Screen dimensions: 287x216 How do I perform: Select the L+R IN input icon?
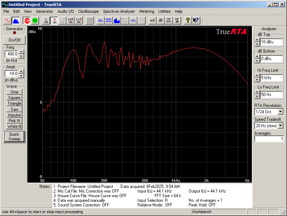pos(70,20)
